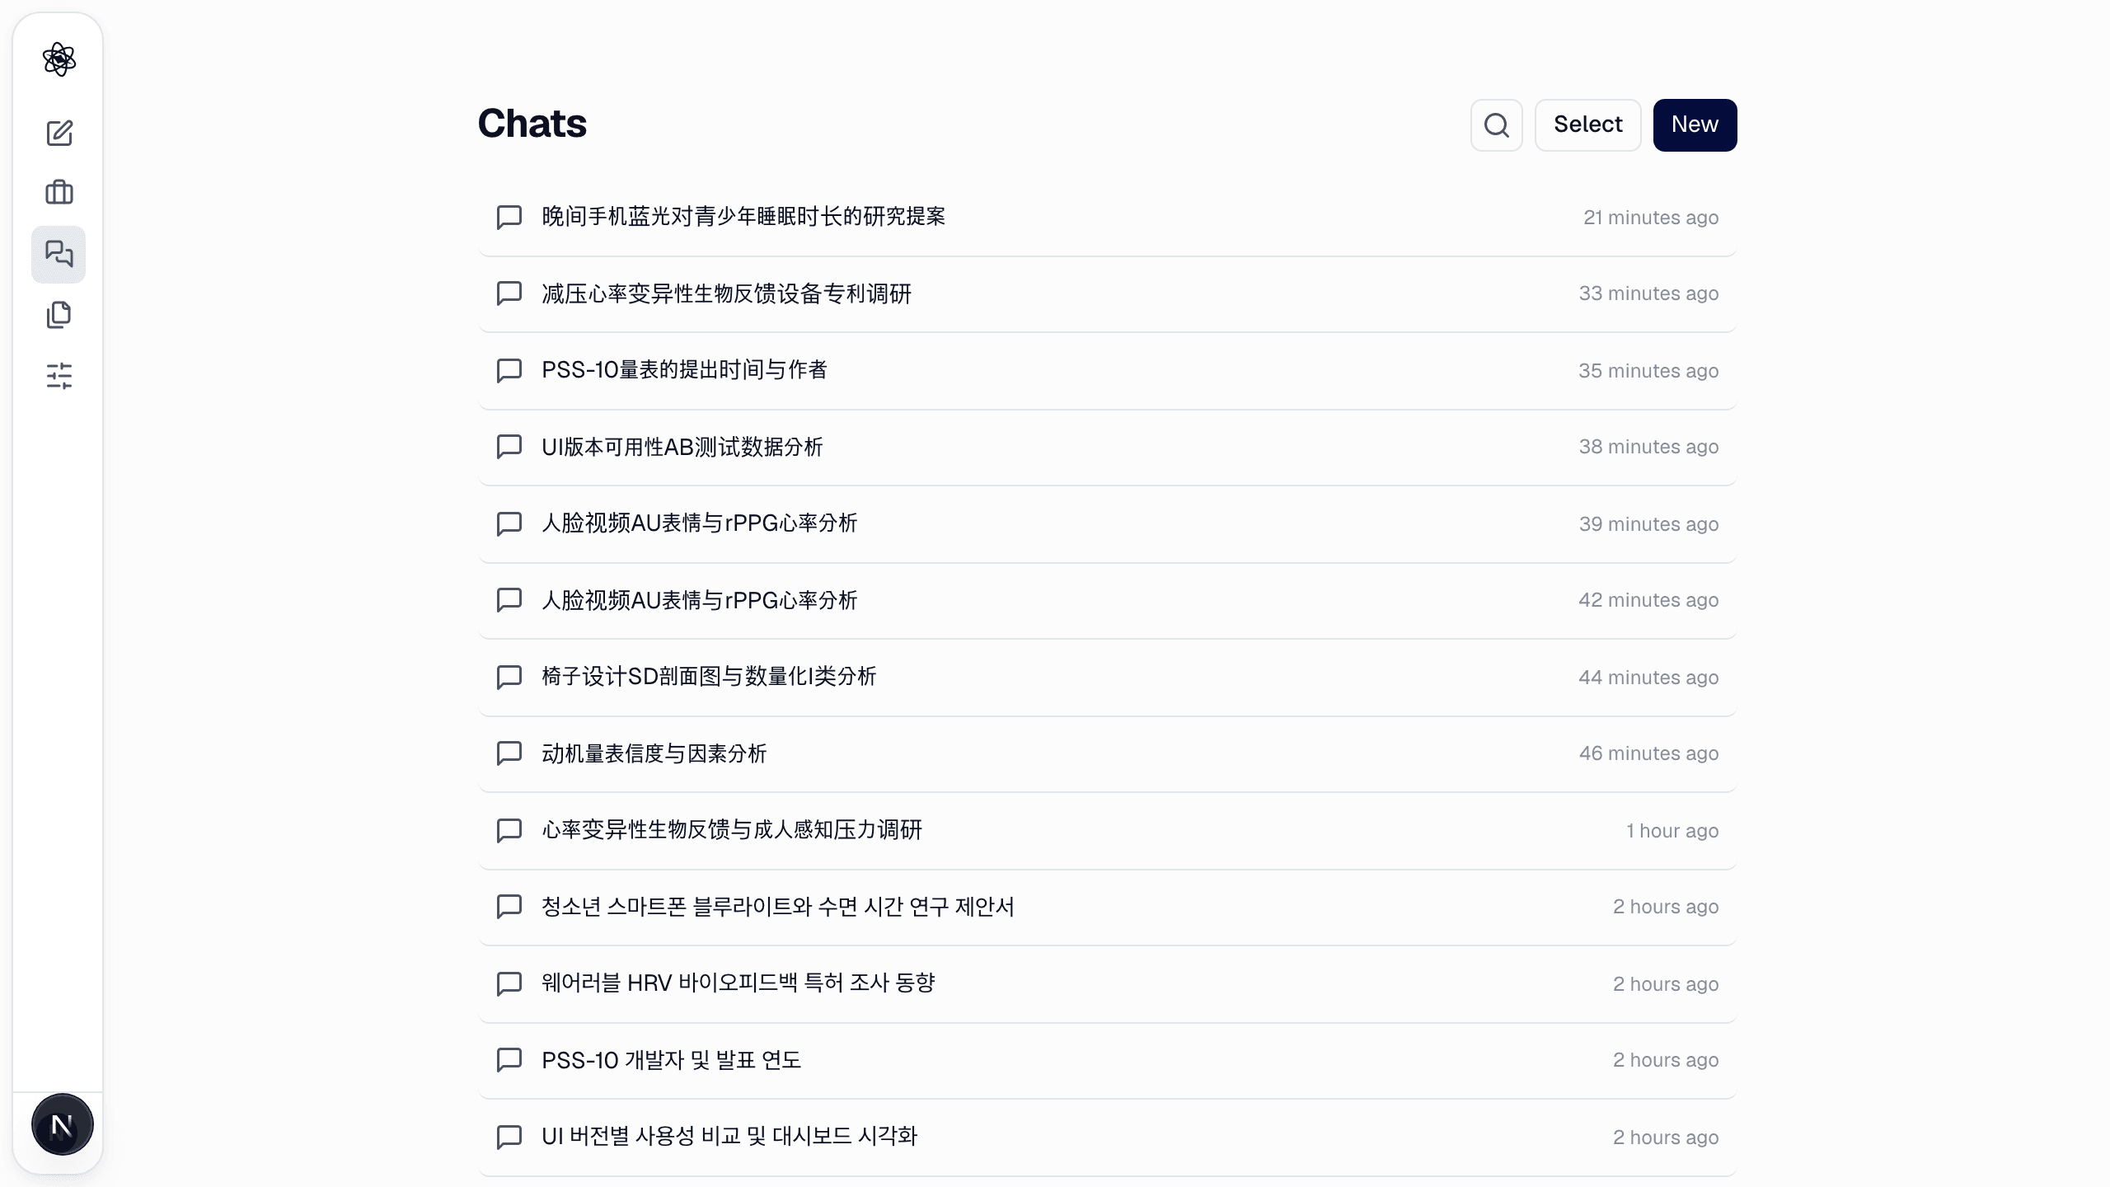Open chat "UI 버전별 사용성 비교 및 대시보드 시각화"
The height and width of the screenshot is (1187, 2110).
pyautogui.click(x=1107, y=1138)
